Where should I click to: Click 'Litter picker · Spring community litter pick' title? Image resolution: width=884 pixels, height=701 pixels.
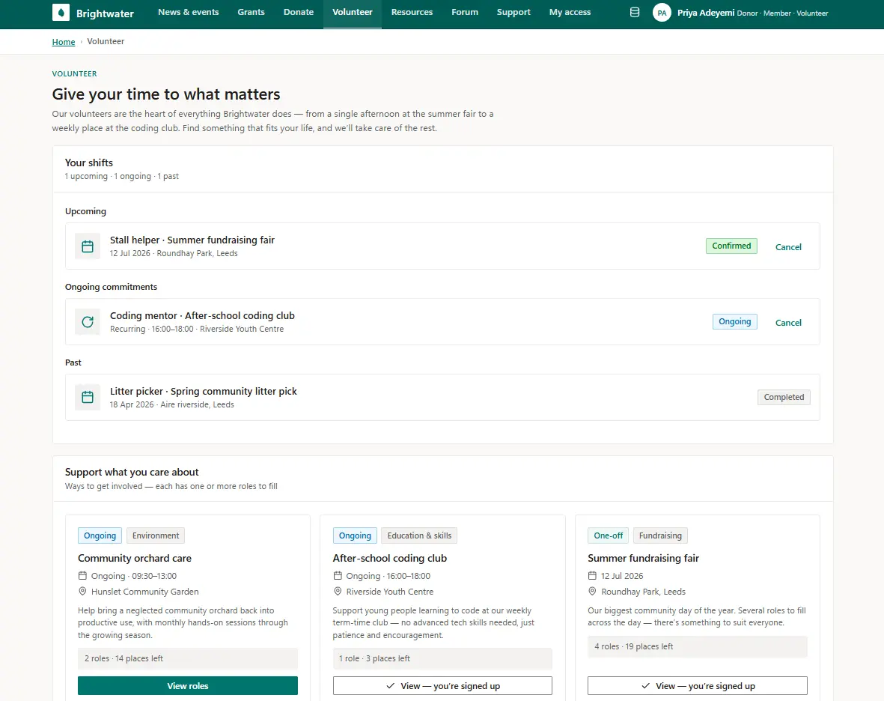203,392
